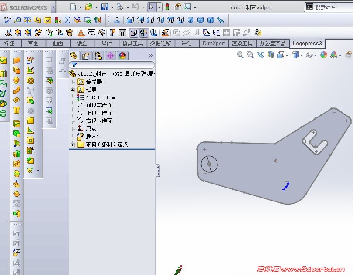Expand the 带料(条料)起点 folder node
This screenshot has width=353, height=275.
[x=72, y=145]
